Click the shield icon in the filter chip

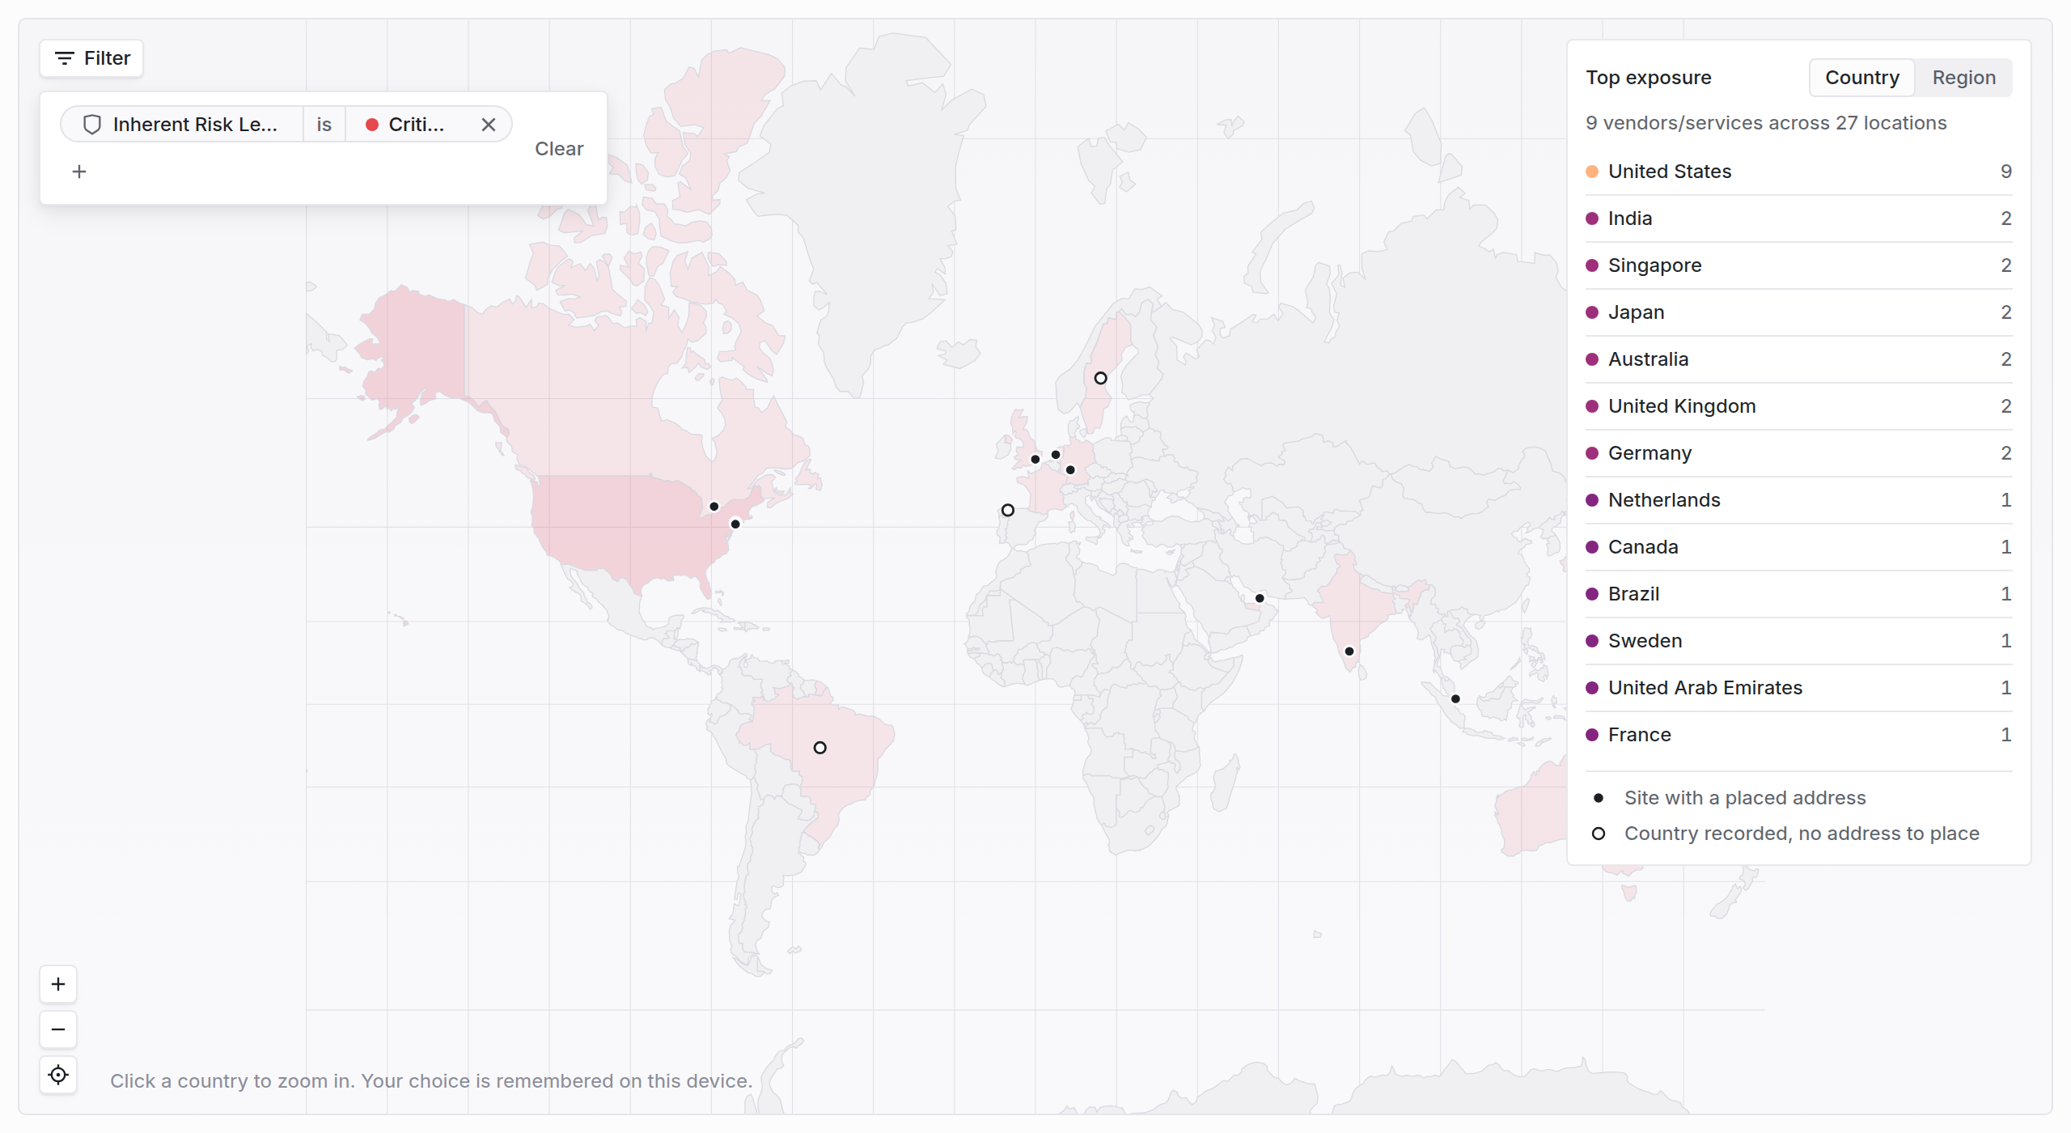[x=92, y=125]
